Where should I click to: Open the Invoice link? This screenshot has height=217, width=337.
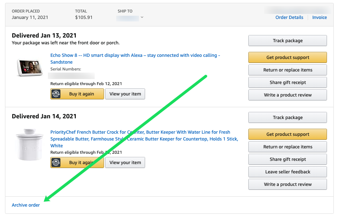319,18
